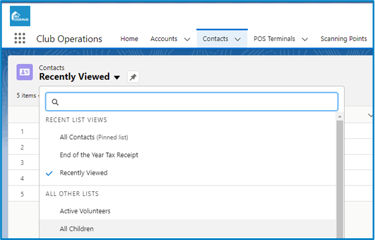Click the search magnifier icon

[56, 102]
